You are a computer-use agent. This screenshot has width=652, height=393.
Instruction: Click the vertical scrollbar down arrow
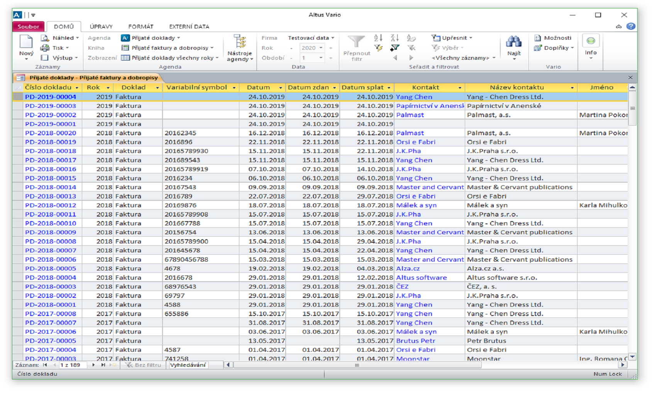[x=632, y=357]
